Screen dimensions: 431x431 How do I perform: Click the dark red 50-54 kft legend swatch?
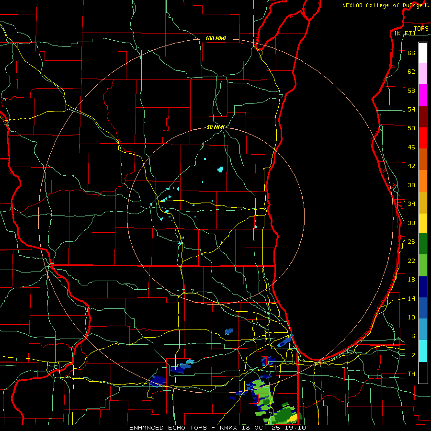[423, 117]
